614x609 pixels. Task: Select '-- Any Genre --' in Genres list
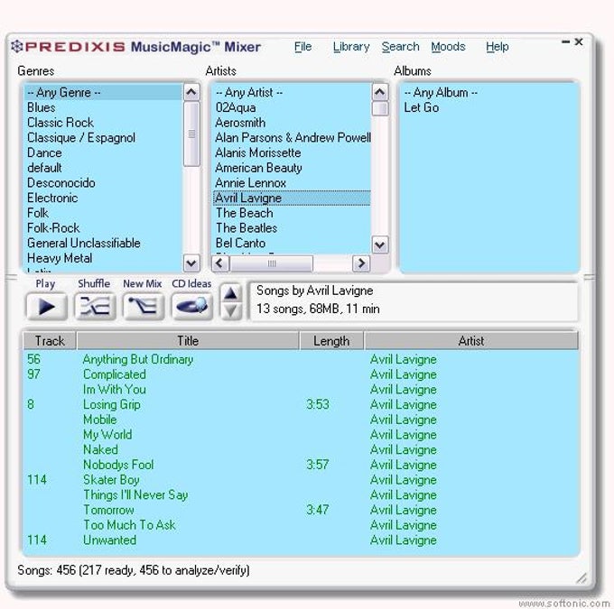click(103, 92)
